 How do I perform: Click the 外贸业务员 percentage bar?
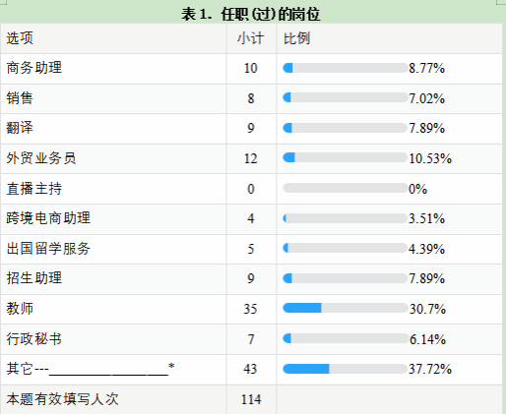click(x=346, y=157)
